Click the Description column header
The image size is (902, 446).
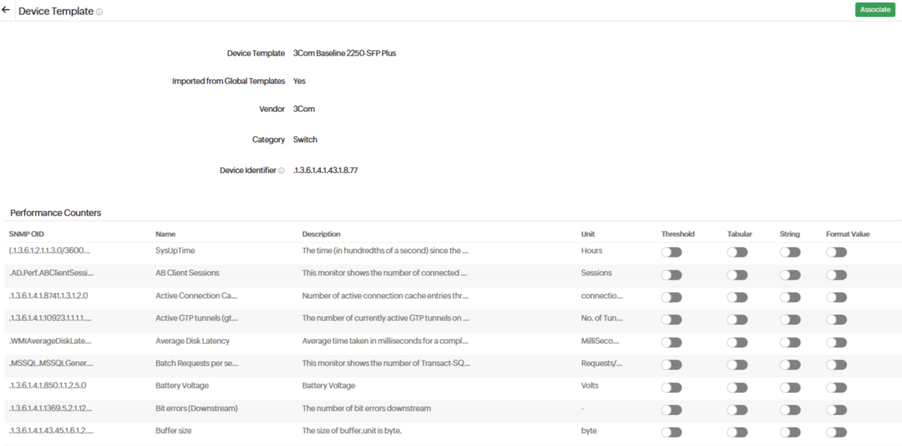click(321, 234)
